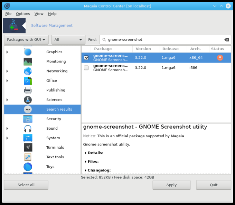235x205 pixels.
Task: Click the Sciences category flask icon
Action: pyautogui.click(x=28, y=100)
